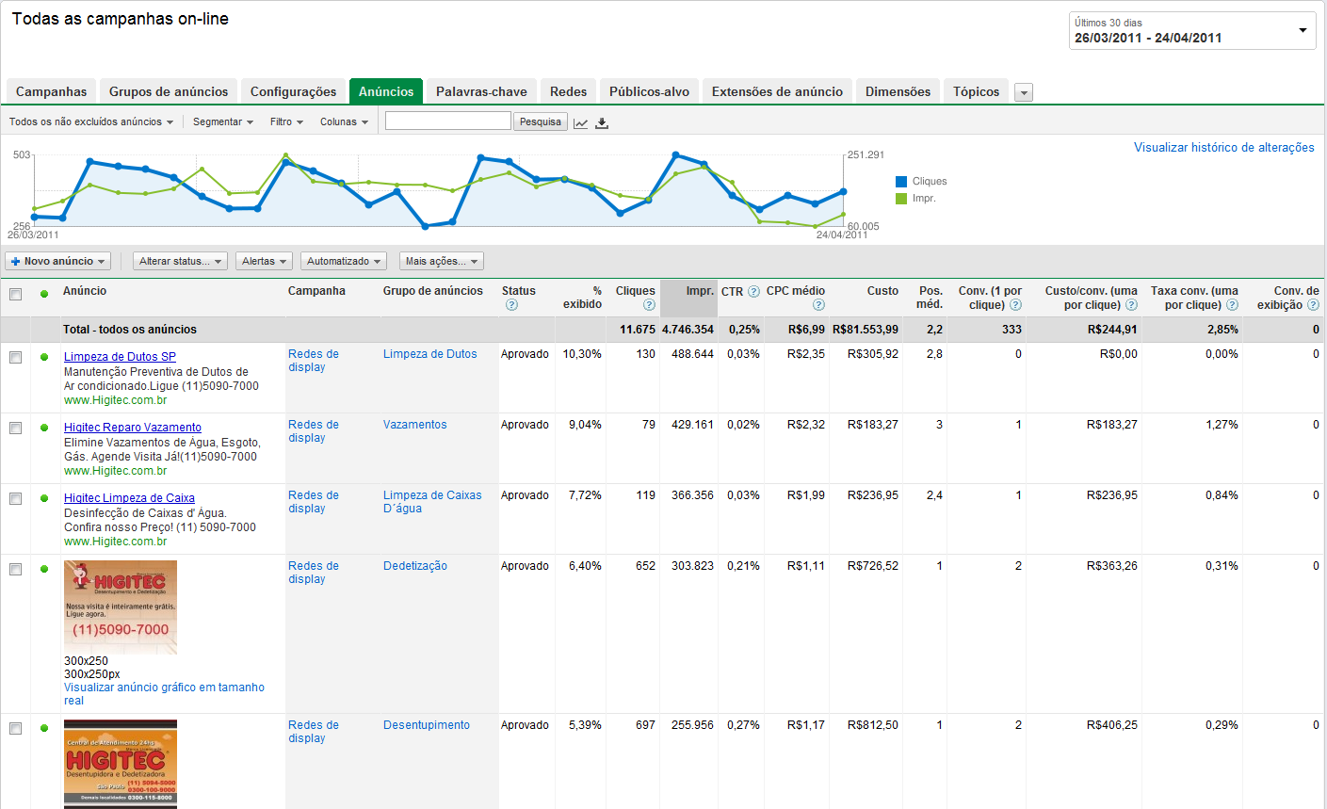Switch to the Palavras-chave tab
Screen dimensions: 1327x809
[481, 91]
